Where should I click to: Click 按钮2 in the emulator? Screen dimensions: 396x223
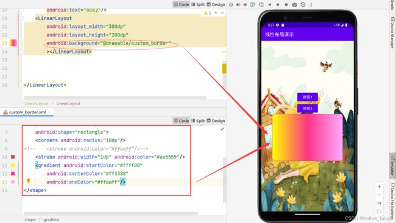[x=307, y=108]
